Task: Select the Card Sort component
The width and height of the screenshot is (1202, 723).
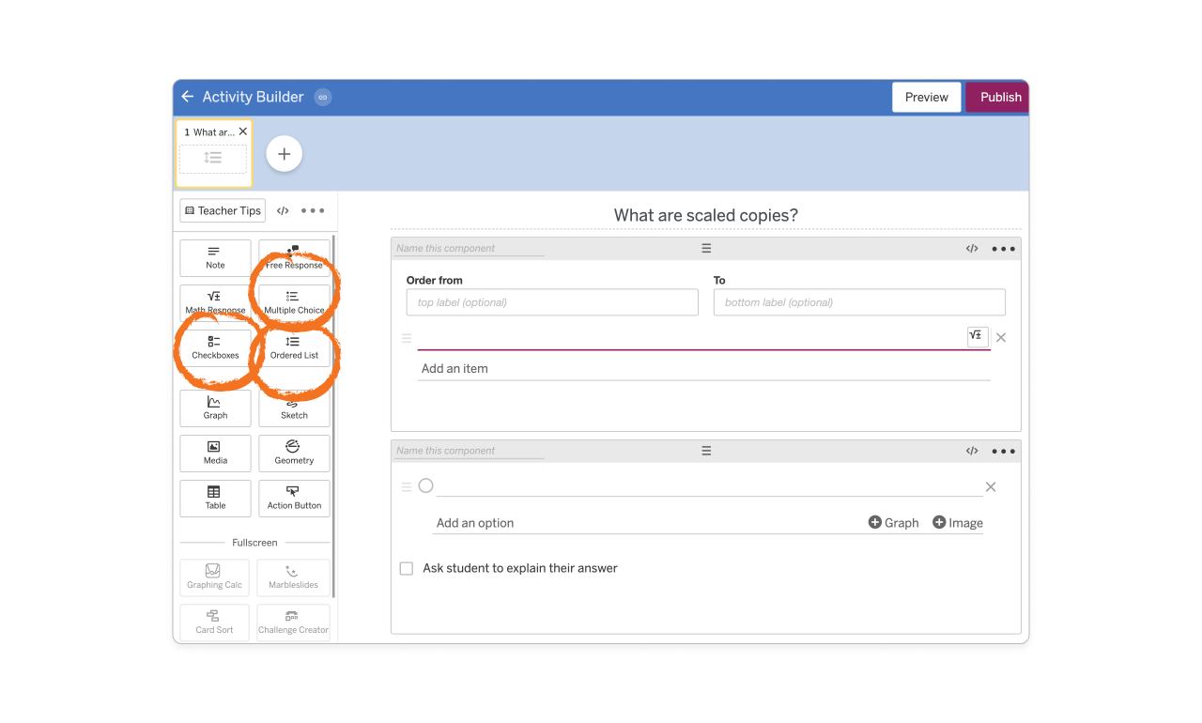Action: (214, 623)
